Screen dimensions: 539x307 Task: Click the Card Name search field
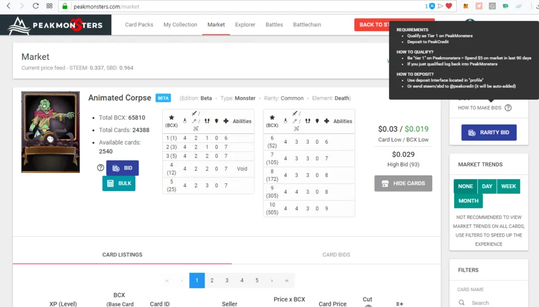point(492,303)
